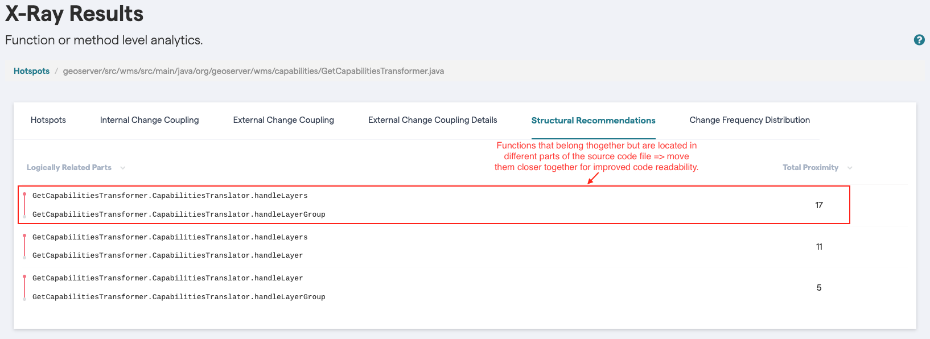Select the Structural Recommendations tab
This screenshot has width=930, height=339.
click(593, 121)
